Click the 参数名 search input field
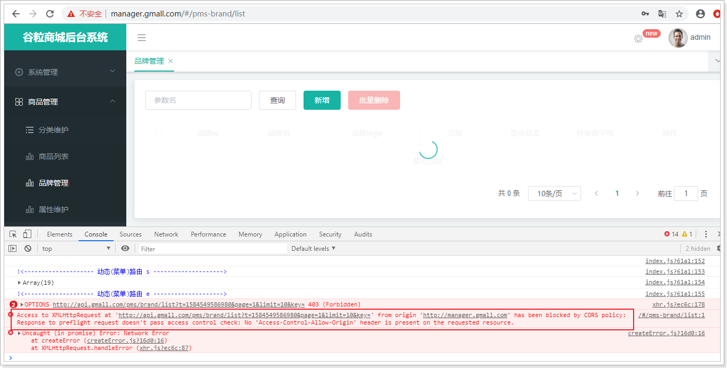727x368 pixels. [198, 100]
